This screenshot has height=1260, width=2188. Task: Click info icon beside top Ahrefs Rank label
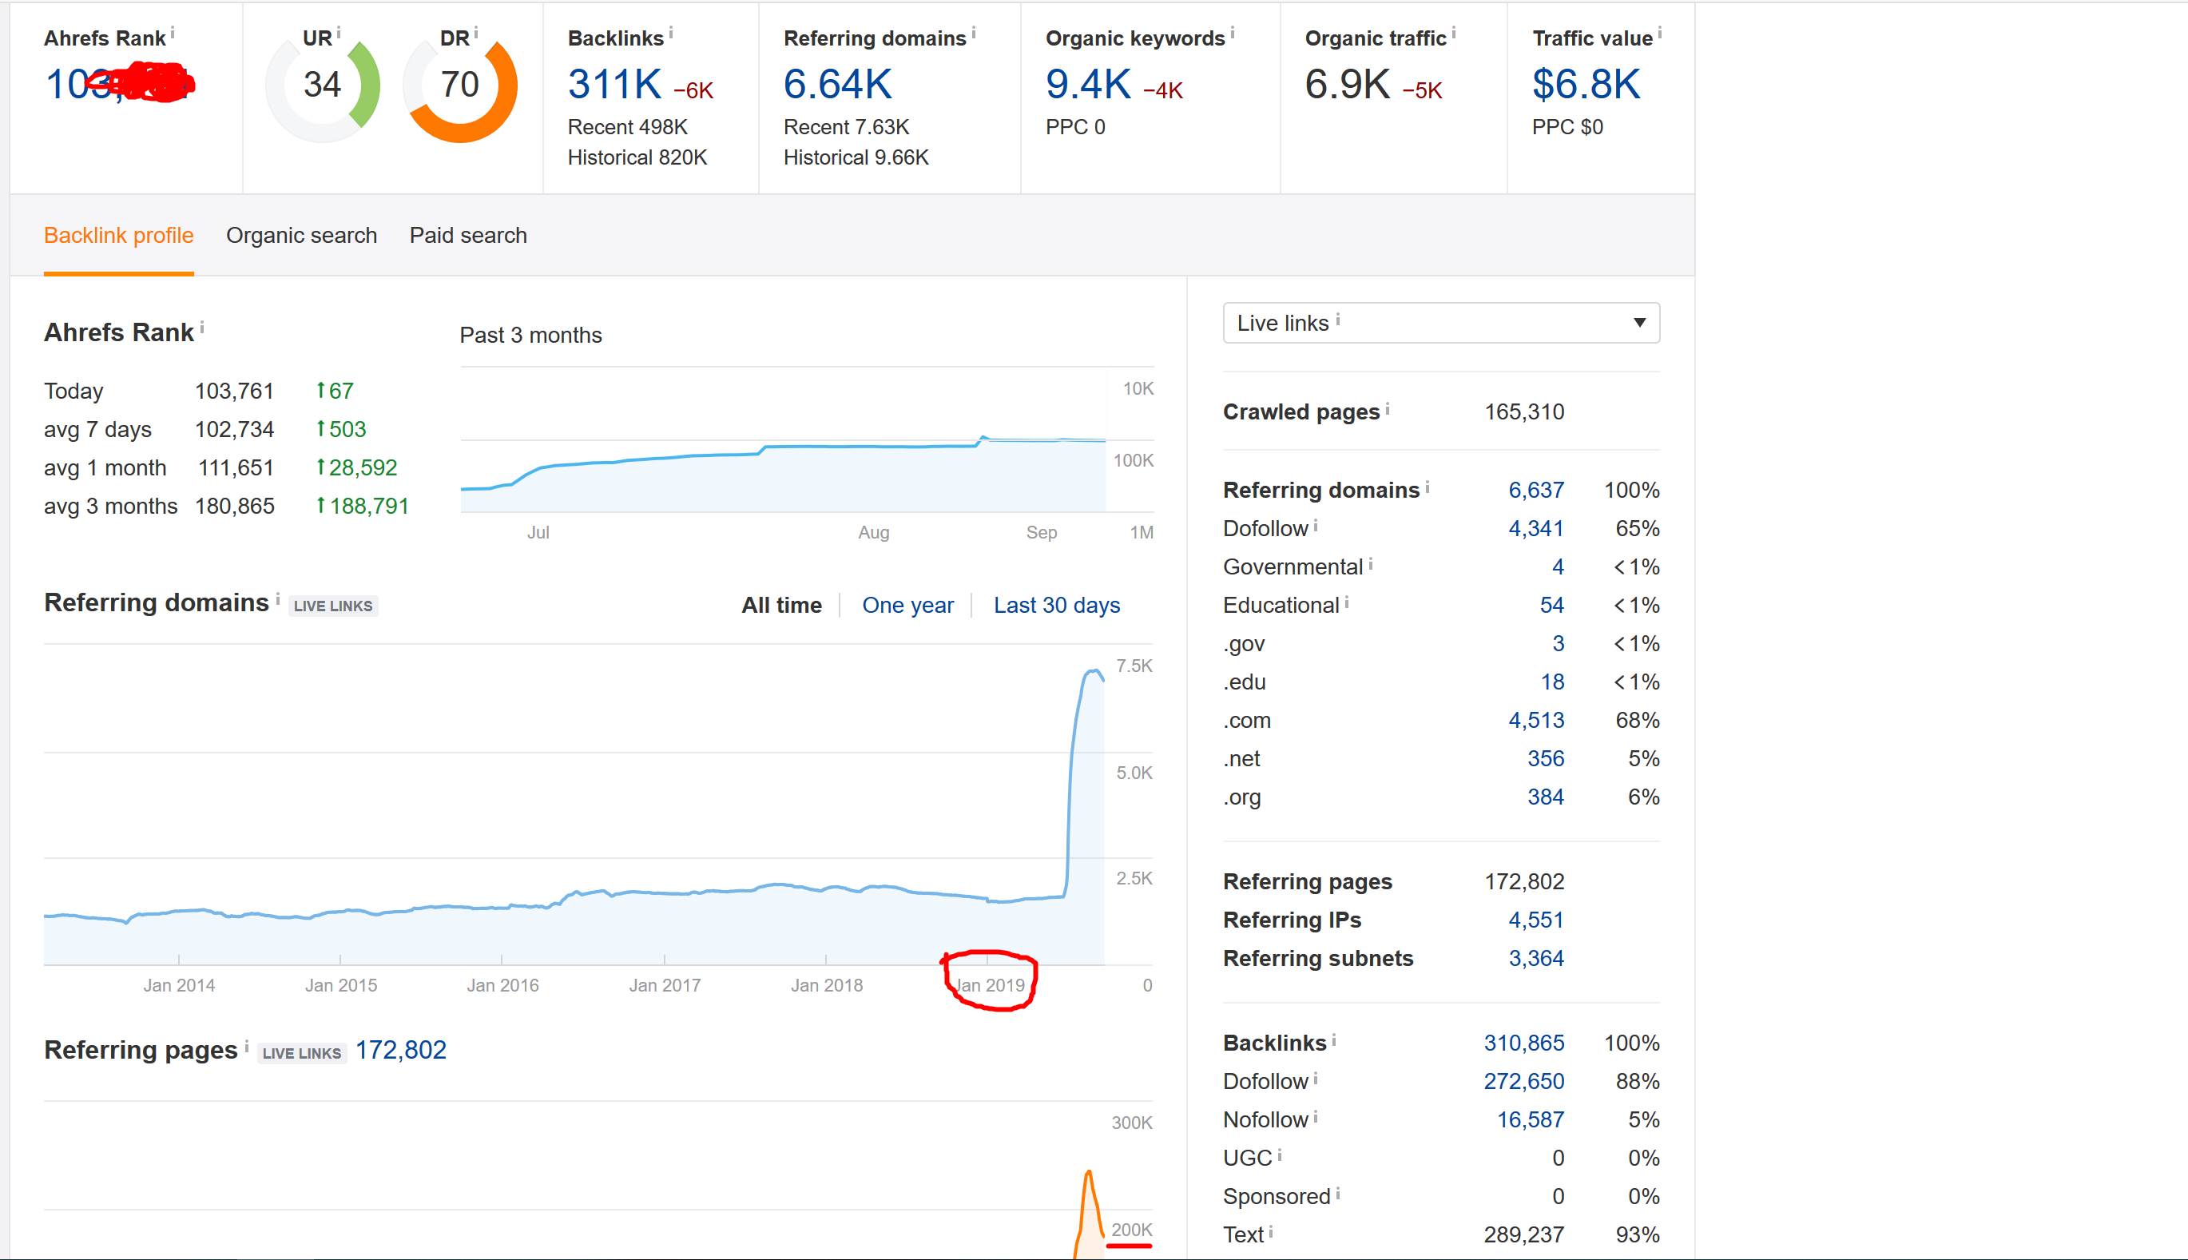coord(173,33)
